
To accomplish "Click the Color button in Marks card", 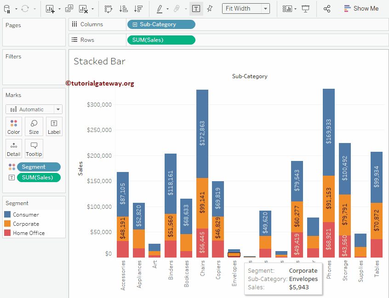I will (14, 126).
